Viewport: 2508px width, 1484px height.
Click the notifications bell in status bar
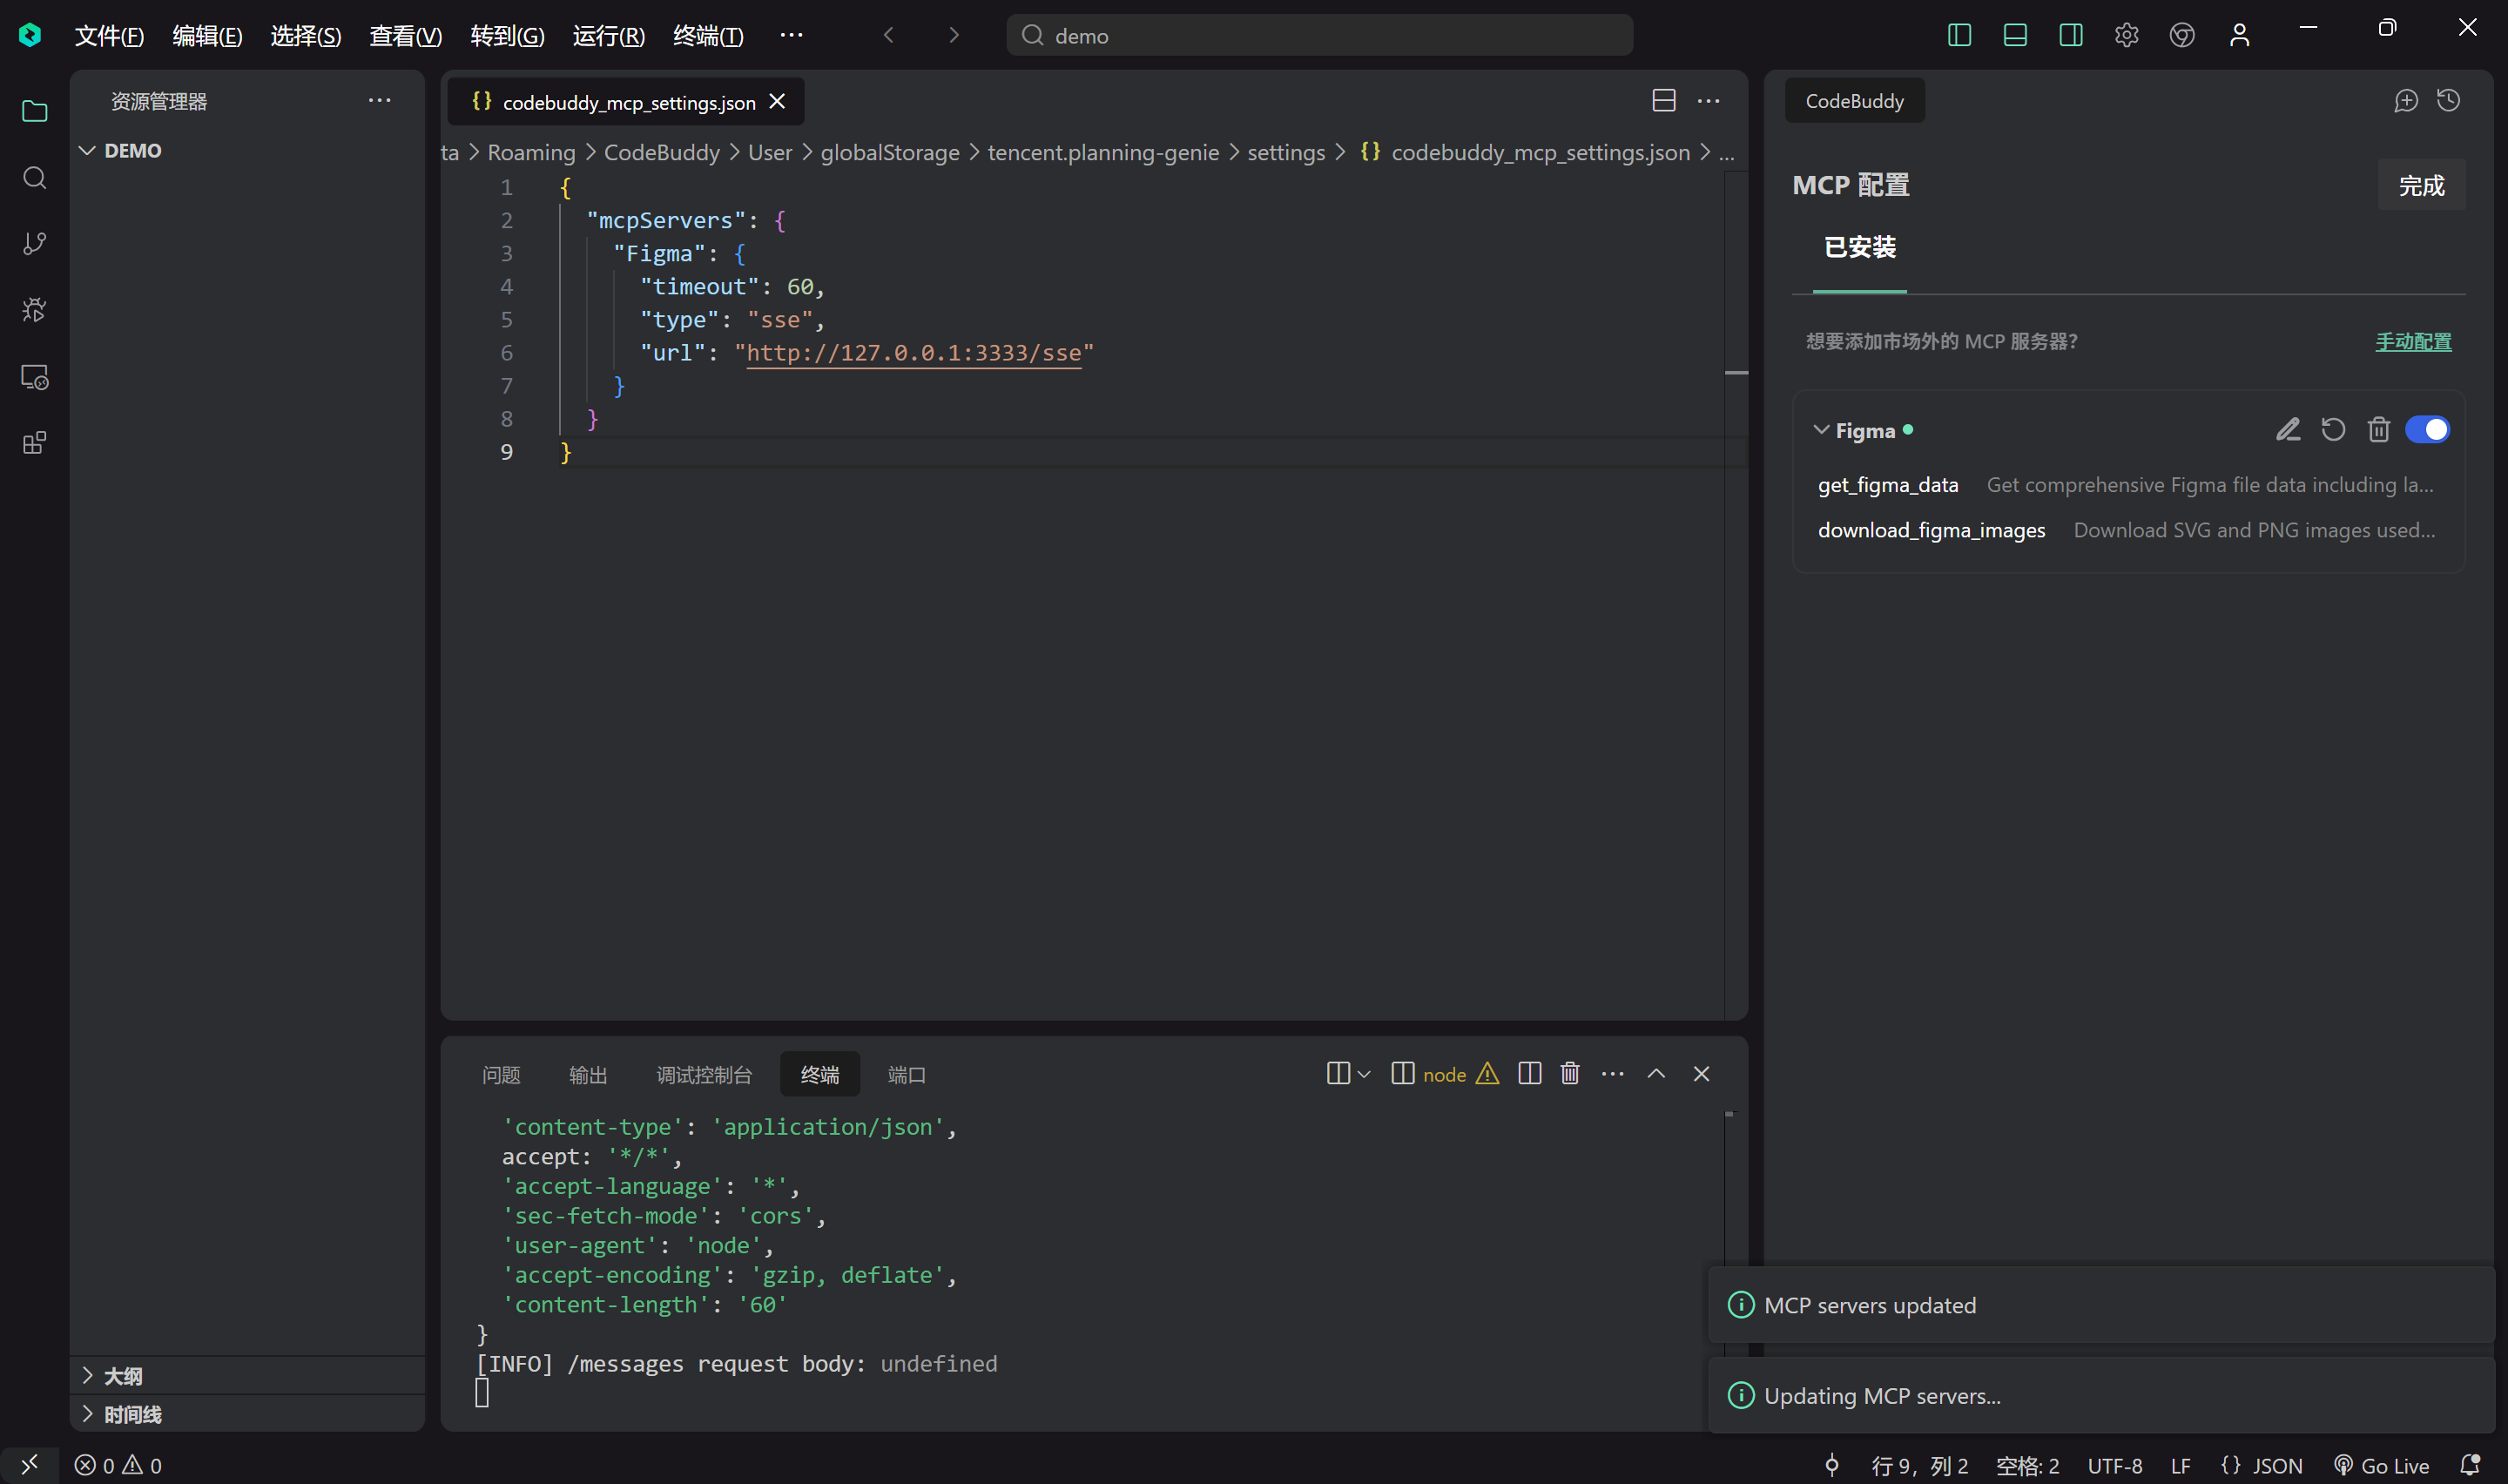(x=2471, y=1465)
